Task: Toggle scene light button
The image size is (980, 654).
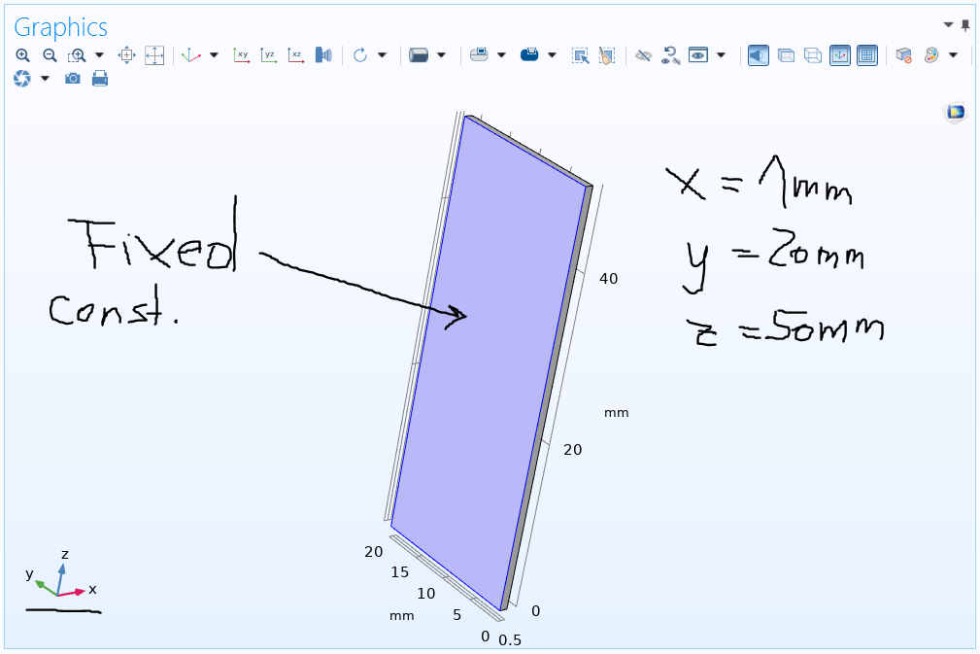Action: (x=758, y=55)
